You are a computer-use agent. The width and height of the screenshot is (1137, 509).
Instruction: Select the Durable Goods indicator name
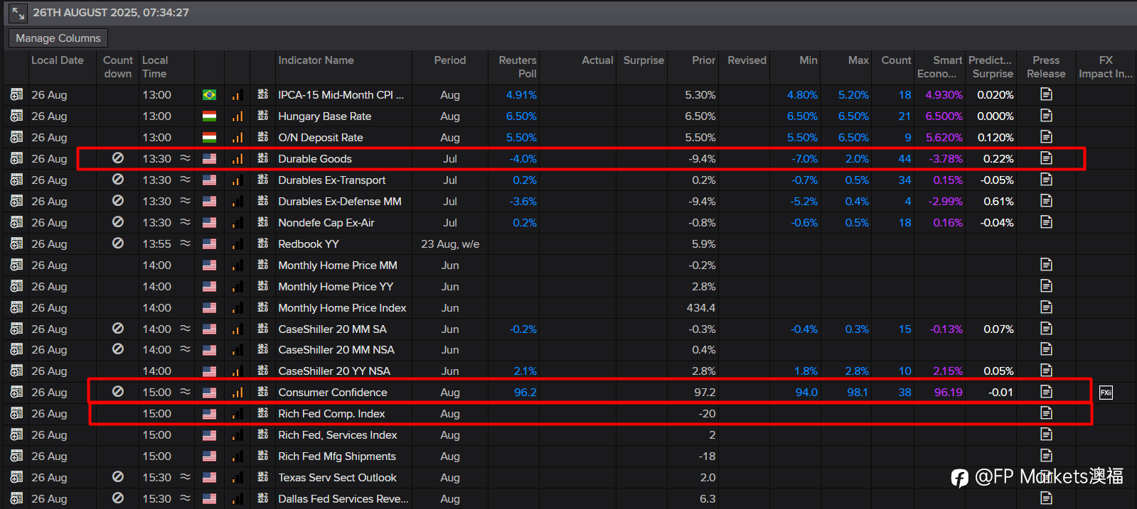click(x=315, y=159)
